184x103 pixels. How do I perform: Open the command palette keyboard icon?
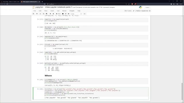tap(84, 14)
